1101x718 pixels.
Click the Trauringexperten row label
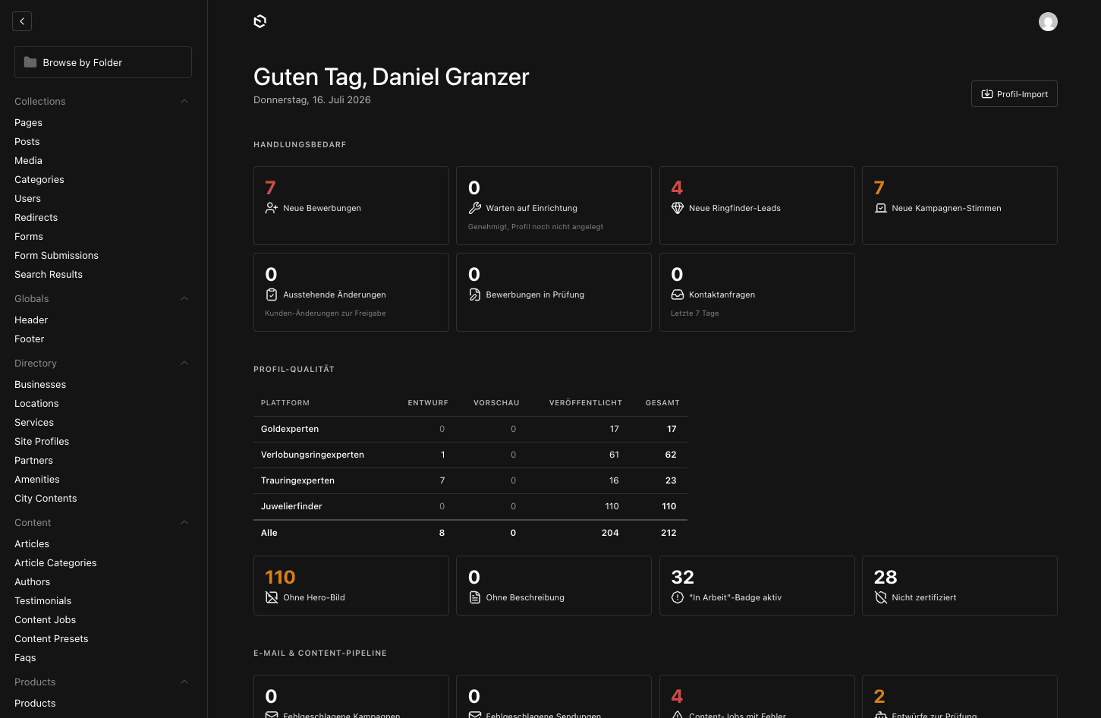(x=297, y=480)
